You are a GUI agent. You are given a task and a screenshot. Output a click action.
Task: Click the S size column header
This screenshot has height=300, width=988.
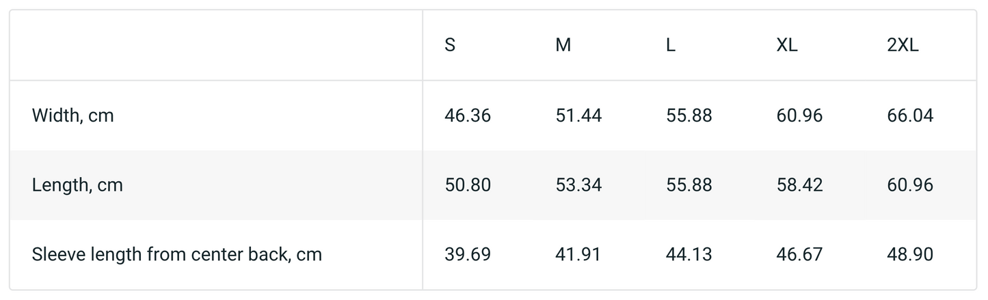coord(450,46)
